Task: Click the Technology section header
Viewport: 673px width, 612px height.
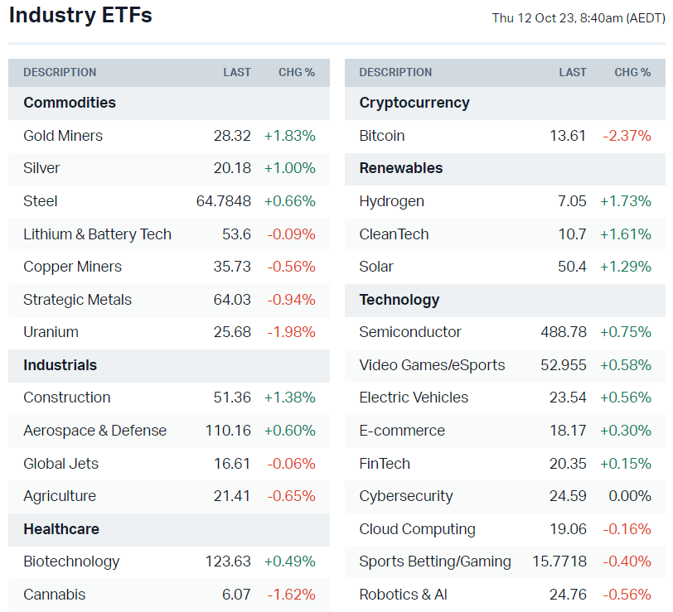Action: [x=399, y=300]
